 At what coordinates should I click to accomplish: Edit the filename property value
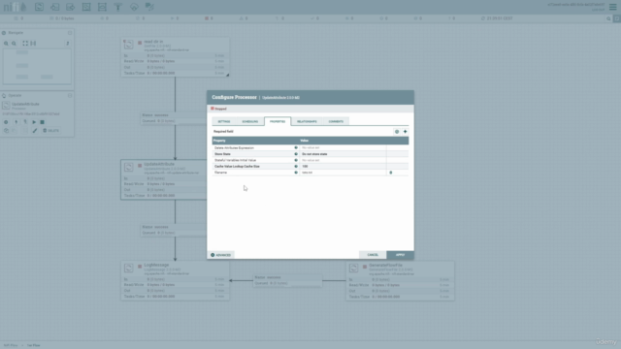point(343,173)
